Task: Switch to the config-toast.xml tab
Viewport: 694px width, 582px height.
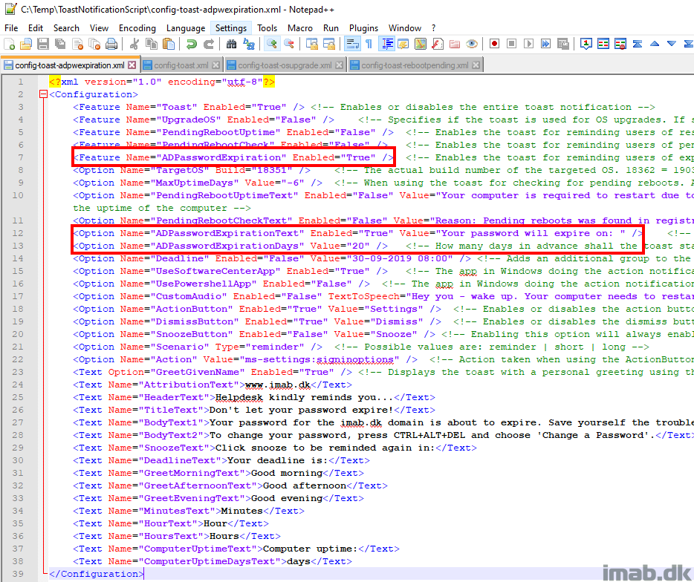Action: (x=181, y=65)
